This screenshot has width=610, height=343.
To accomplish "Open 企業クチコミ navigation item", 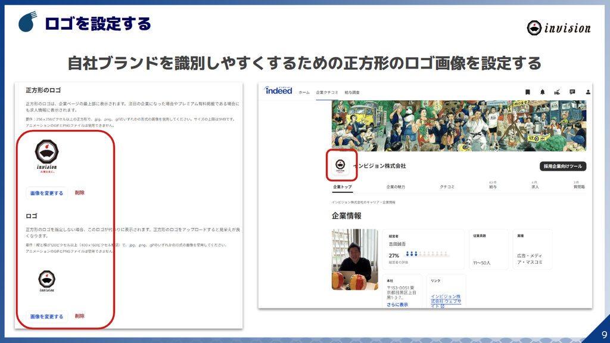I will coord(327,92).
